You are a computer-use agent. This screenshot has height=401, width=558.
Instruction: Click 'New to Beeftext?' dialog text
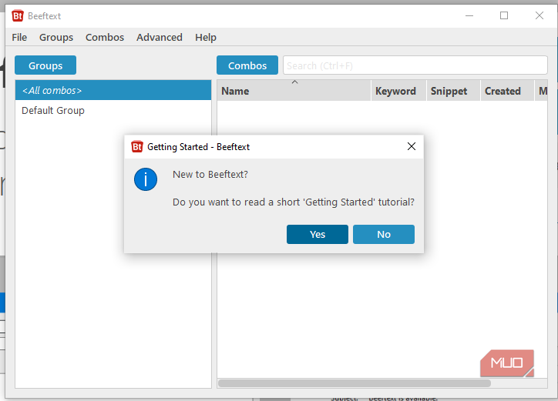(x=210, y=175)
